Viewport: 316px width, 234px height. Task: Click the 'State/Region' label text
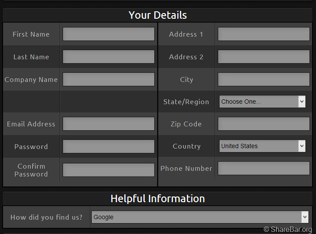point(186,102)
